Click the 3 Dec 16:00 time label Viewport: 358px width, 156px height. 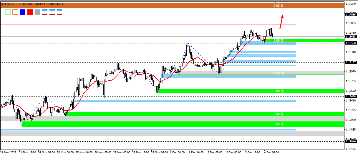coord(253,153)
